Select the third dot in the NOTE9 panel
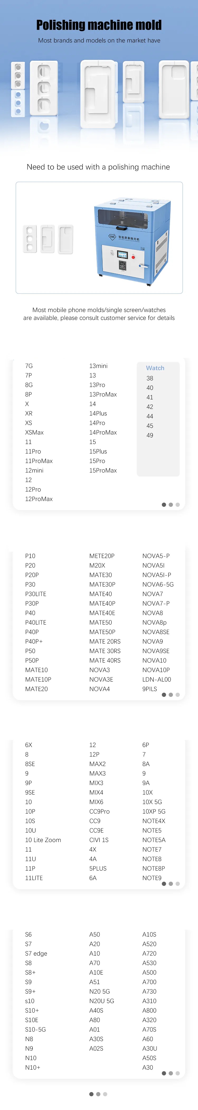 tap(178, 884)
